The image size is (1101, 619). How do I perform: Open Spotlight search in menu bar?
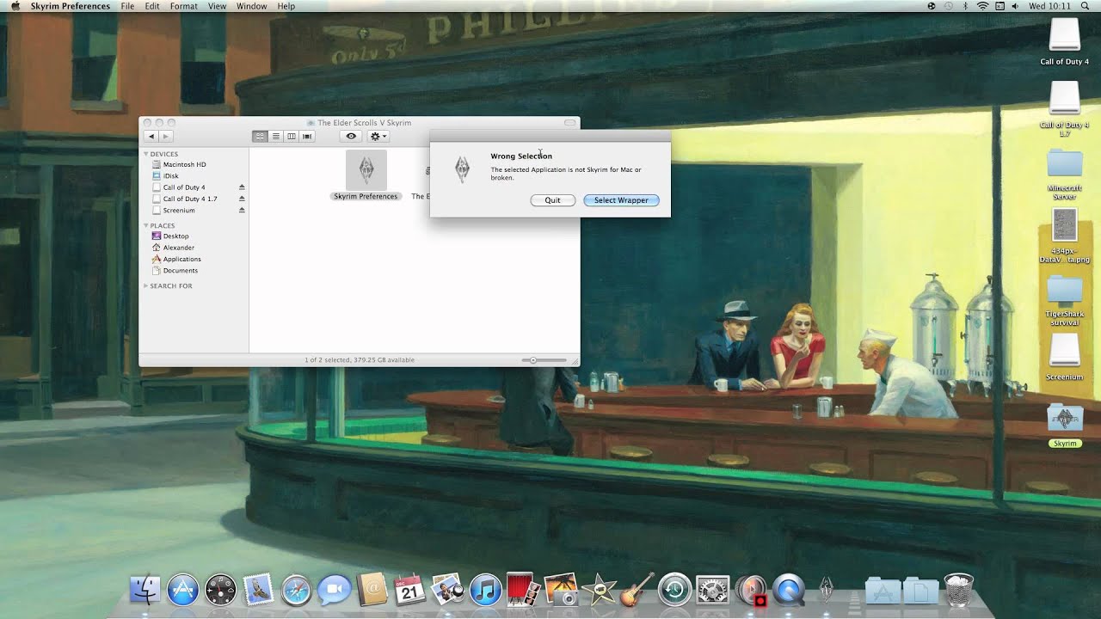(x=1086, y=6)
